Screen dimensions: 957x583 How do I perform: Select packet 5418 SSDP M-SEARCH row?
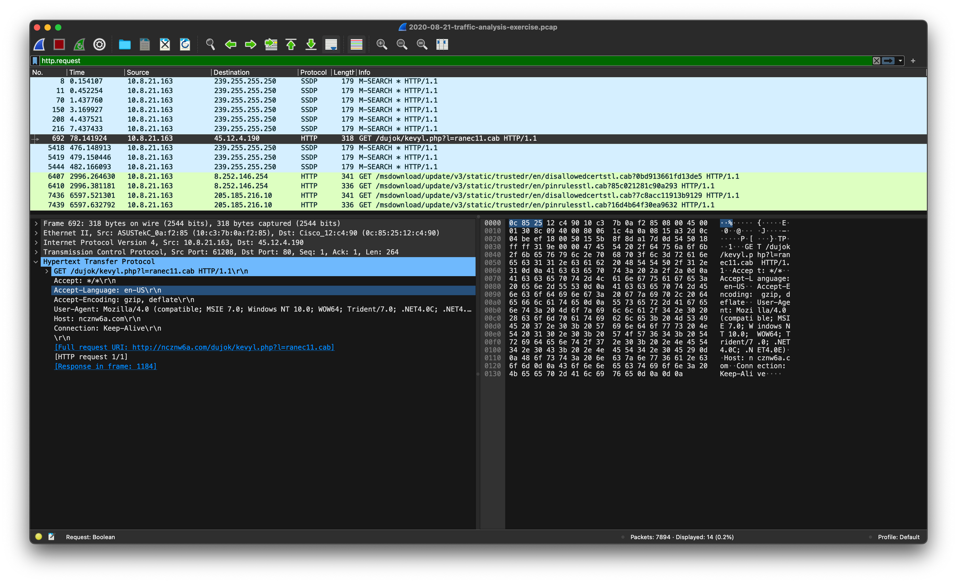478,148
